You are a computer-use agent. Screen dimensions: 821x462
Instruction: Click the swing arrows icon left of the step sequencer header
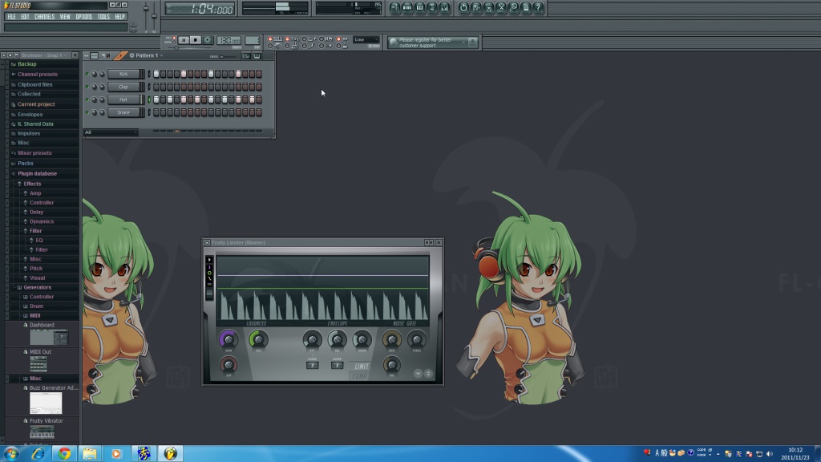87,55
